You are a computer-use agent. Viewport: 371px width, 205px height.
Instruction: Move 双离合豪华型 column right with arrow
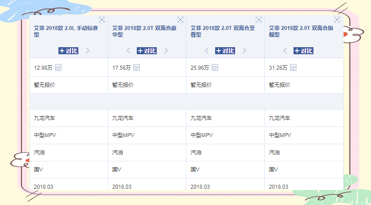click(166, 50)
